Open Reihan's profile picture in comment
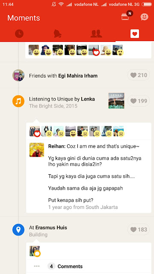 pyautogui.click(x=37, y=150)
